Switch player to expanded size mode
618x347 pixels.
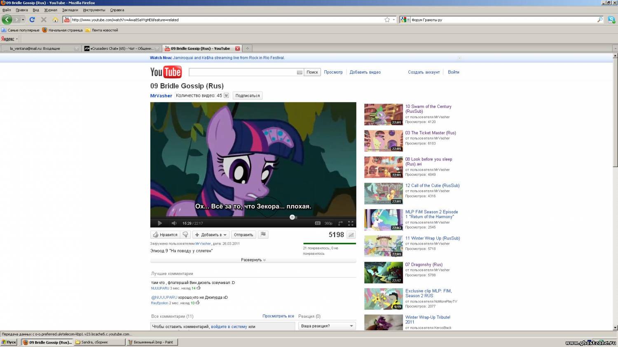[x=340, y=223]
